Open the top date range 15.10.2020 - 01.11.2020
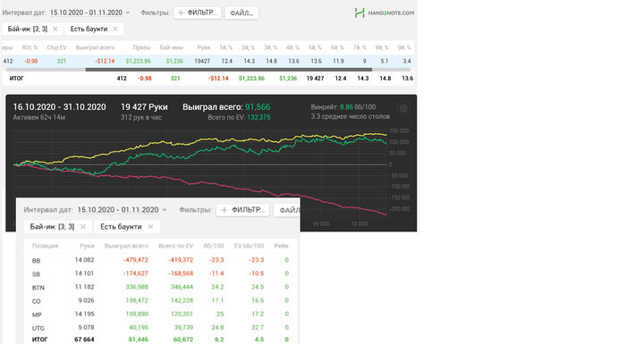 [86, 13]
